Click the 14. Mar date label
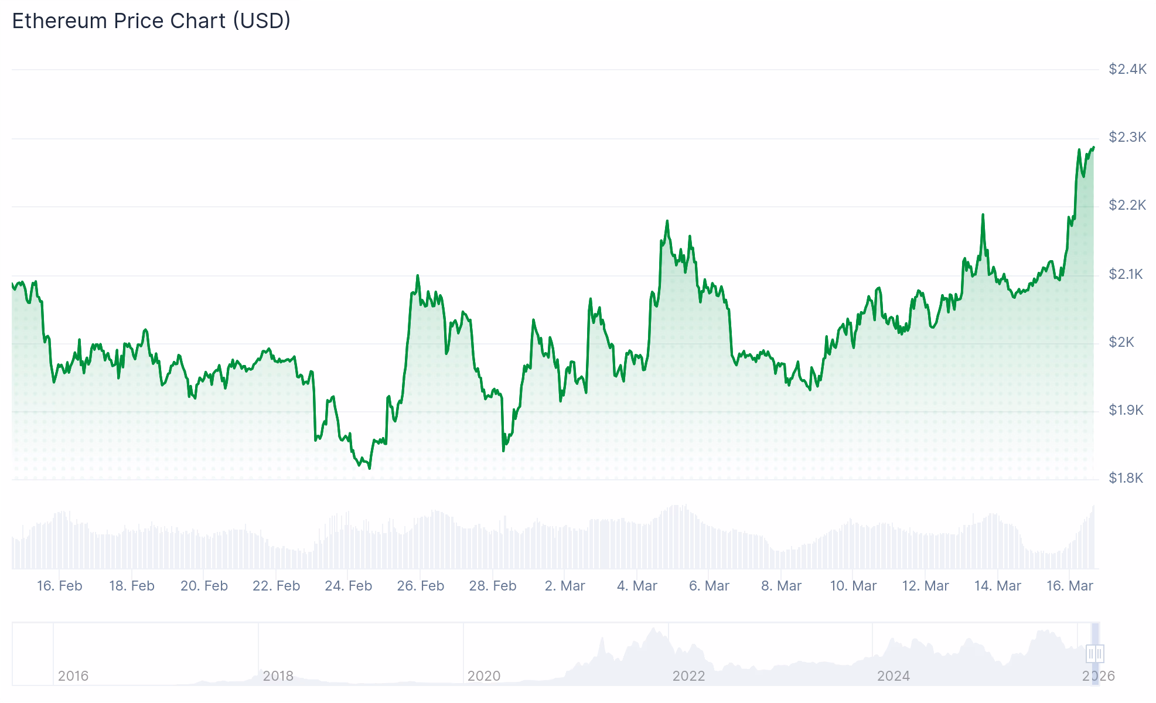The height and width of the screenshot is (703, 1156). 997,586
